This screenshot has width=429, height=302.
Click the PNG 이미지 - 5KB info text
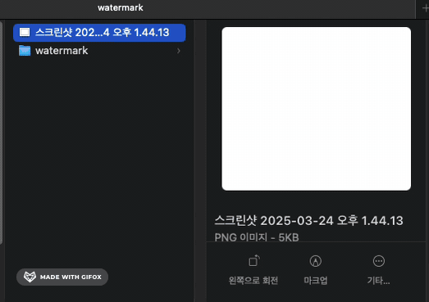point(257,237)
